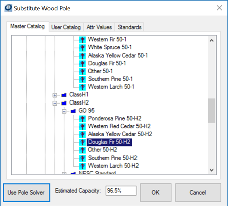This screenshot has width=228, height=206.
Task: Click the scrollbar down arrow
Action: (x=212, y=170)
